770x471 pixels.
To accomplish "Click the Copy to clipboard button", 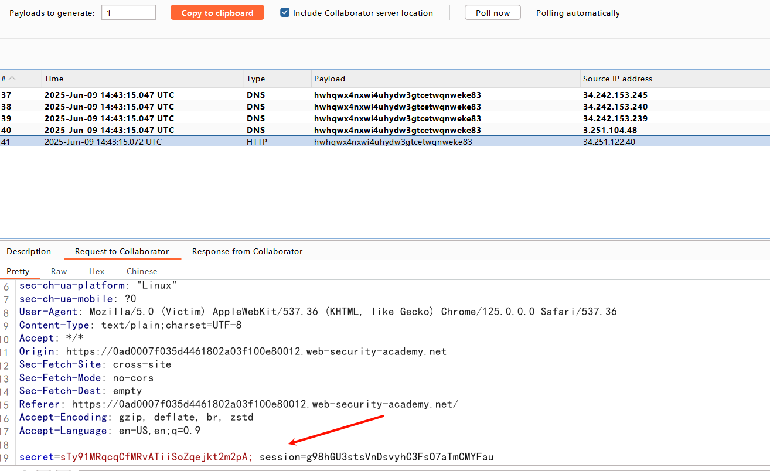I will [x=217, y=13].
